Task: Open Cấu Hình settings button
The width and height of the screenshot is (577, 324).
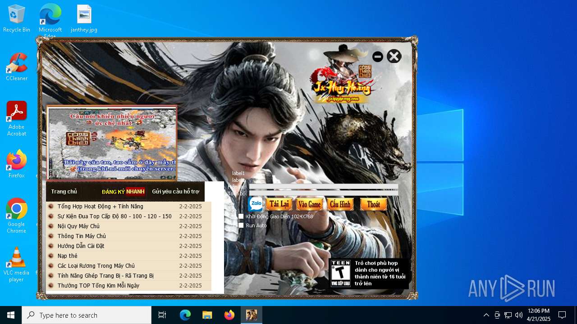Action: click(x=340, y=204)
